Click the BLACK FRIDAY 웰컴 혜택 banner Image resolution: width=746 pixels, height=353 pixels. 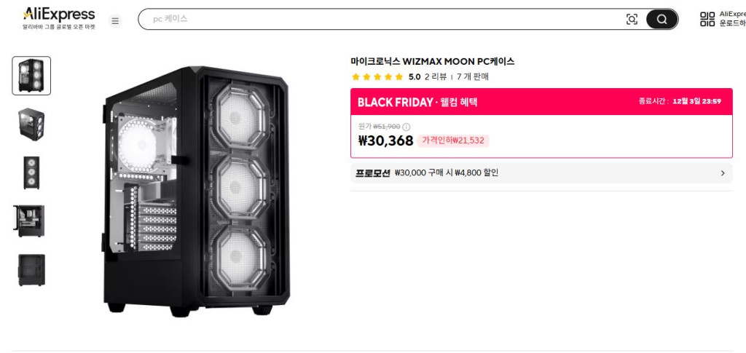541,102
